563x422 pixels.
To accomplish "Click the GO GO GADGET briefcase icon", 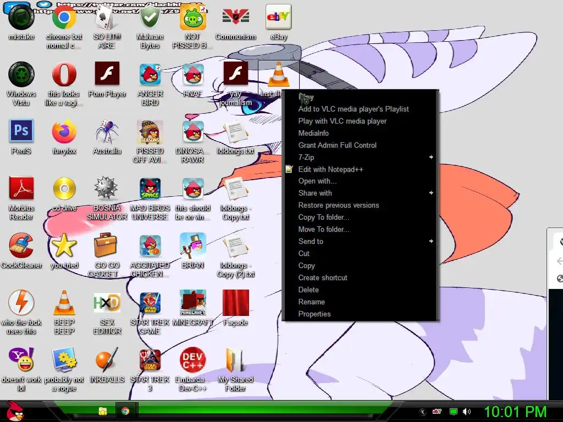I will pos(105,245).
